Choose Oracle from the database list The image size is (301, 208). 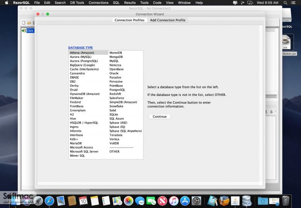[x=126, y=73]
